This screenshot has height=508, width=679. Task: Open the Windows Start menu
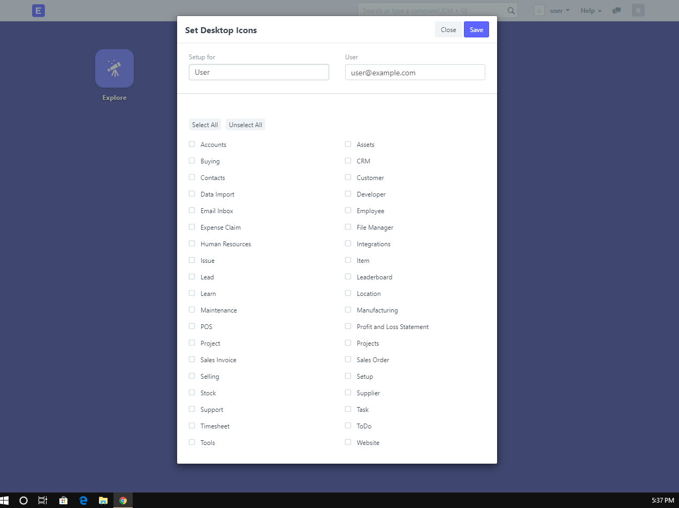click(4, 501)
